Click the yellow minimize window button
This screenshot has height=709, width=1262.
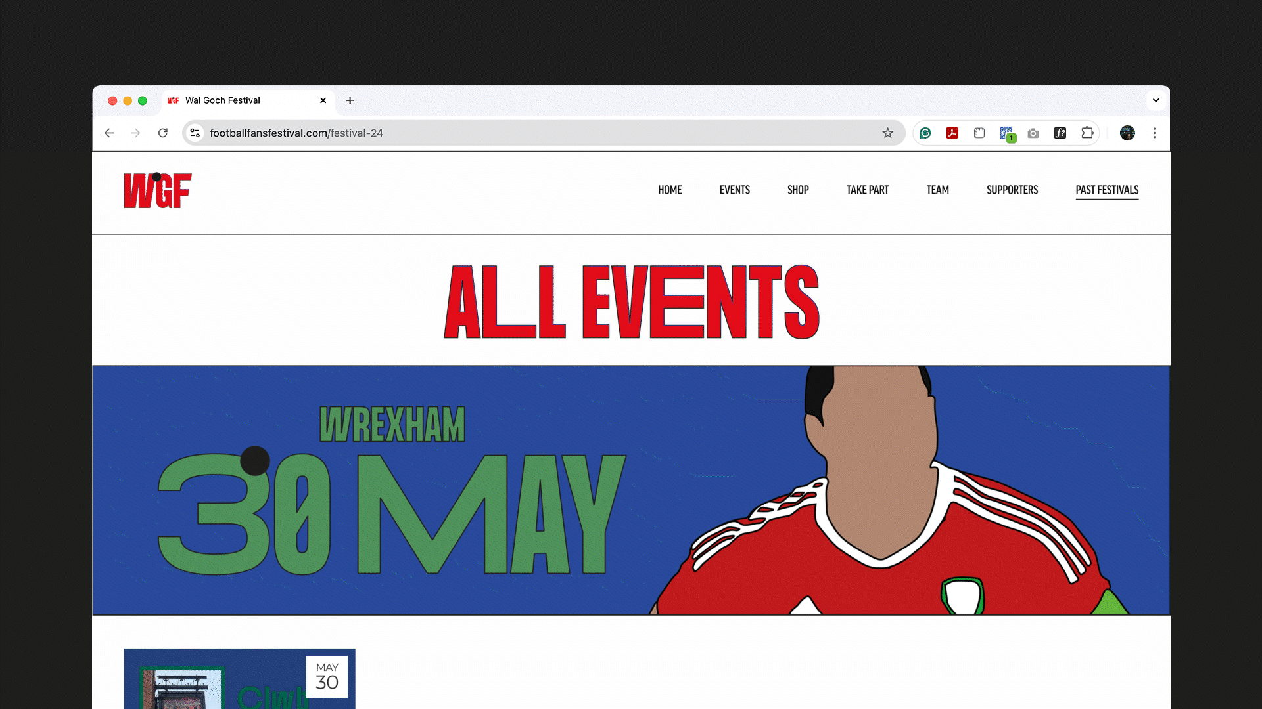coord(128,100)
